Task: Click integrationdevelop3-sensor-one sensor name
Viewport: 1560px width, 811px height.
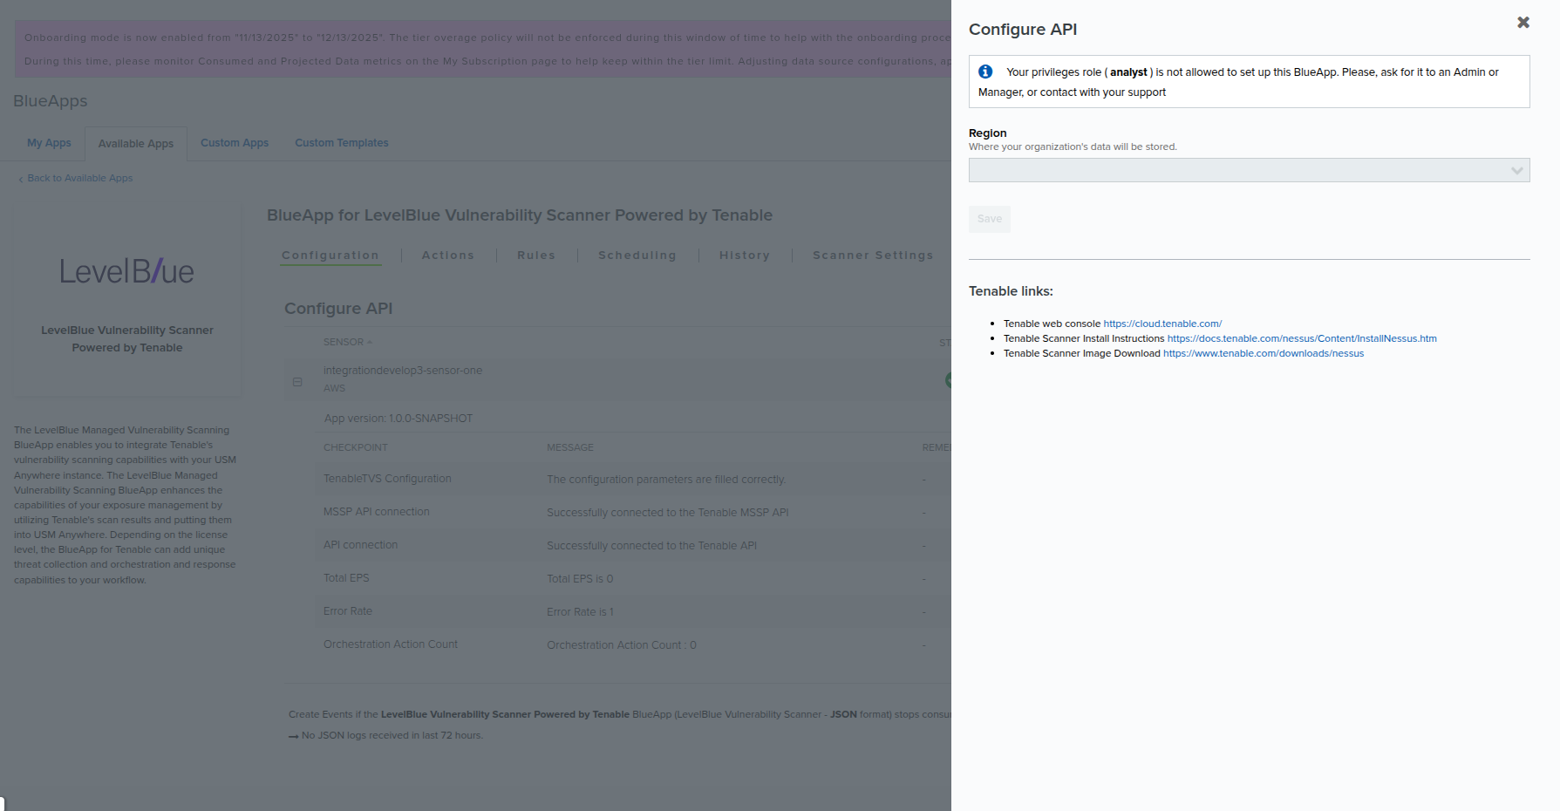Action: tap(403, 371)
